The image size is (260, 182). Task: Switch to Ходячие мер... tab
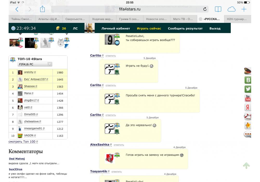click(103, 19)
